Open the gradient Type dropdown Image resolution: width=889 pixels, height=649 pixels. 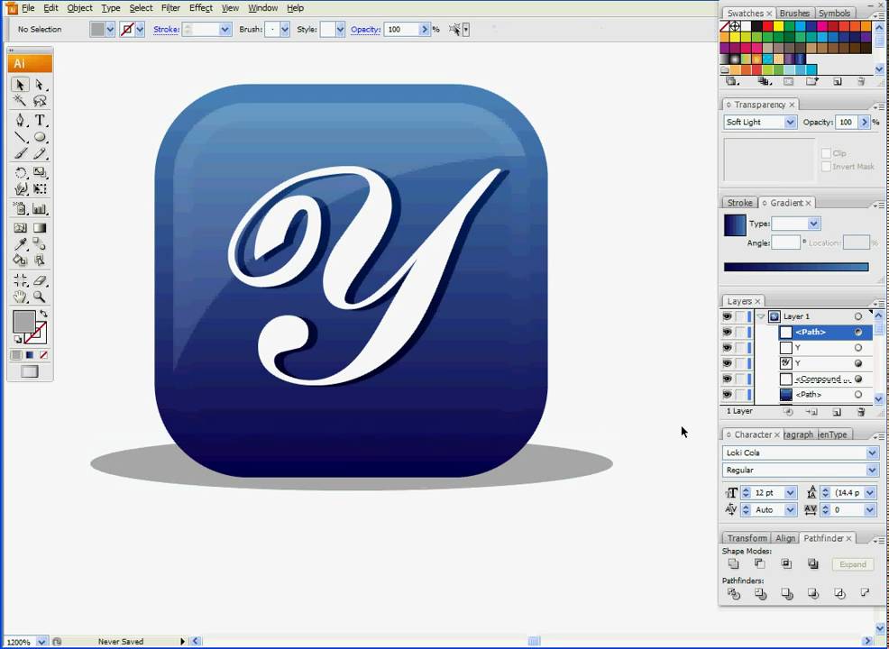pyautogui.click(x=811, y=224)
